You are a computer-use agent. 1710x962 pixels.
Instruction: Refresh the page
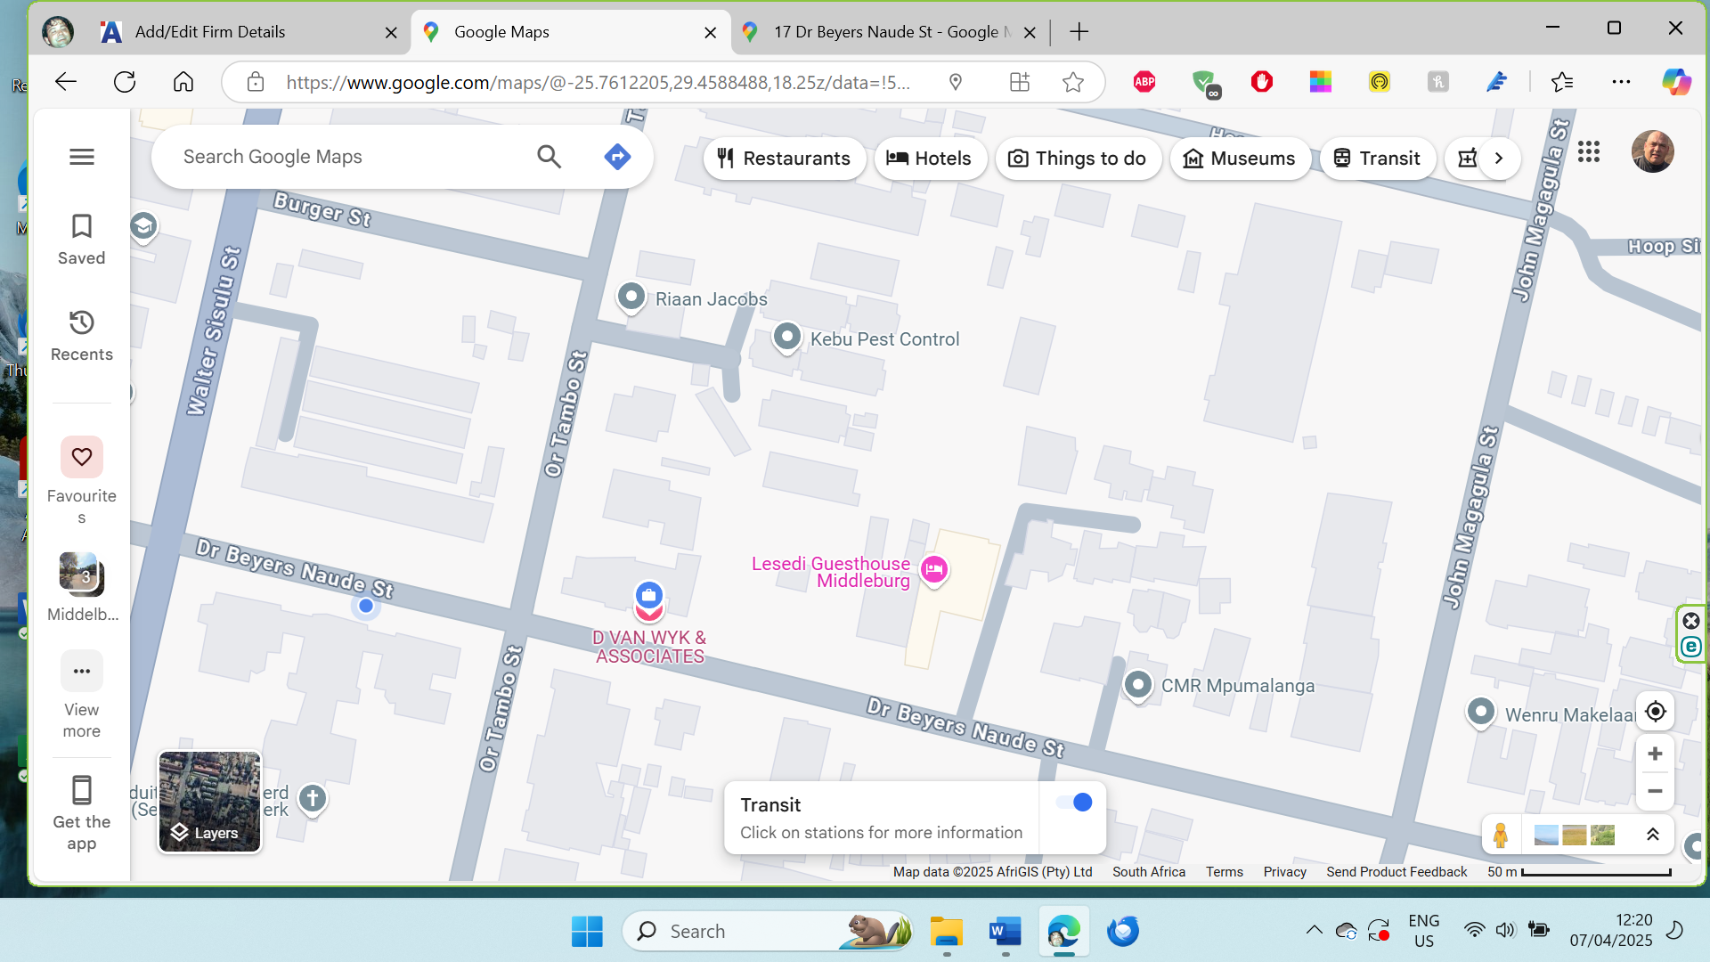(125, 82)
